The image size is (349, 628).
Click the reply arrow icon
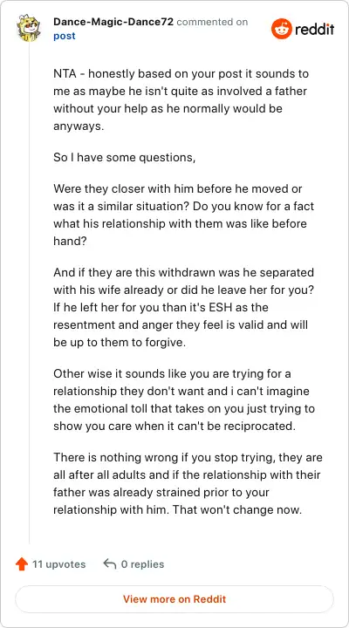click(x=109, y=564)
